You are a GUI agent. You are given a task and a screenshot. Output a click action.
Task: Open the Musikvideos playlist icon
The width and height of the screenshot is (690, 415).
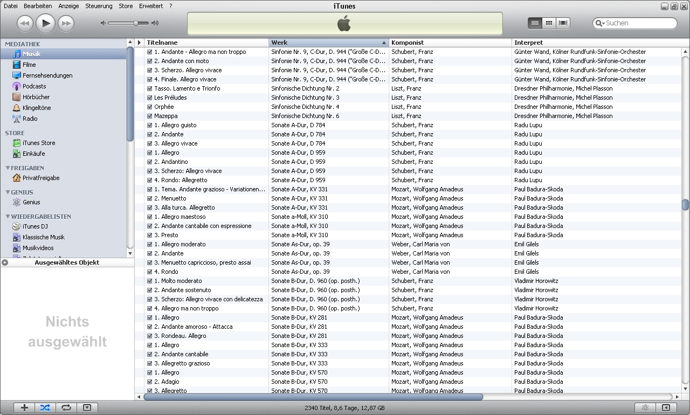tap(17, 248)
